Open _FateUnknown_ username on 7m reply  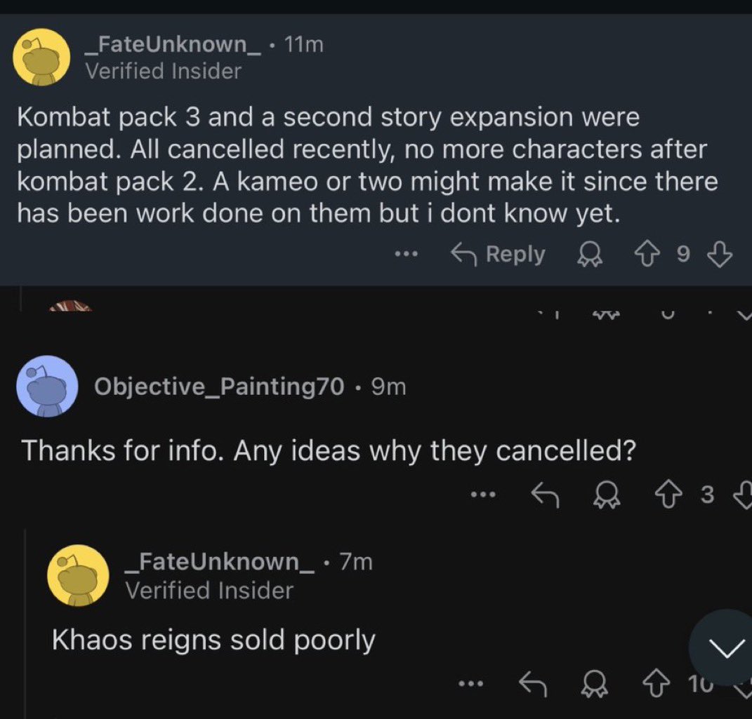pyautogui.click(x=220, y=561)
